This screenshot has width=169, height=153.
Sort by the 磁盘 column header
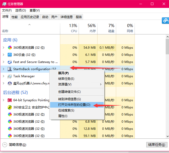(x=107, y=28)
